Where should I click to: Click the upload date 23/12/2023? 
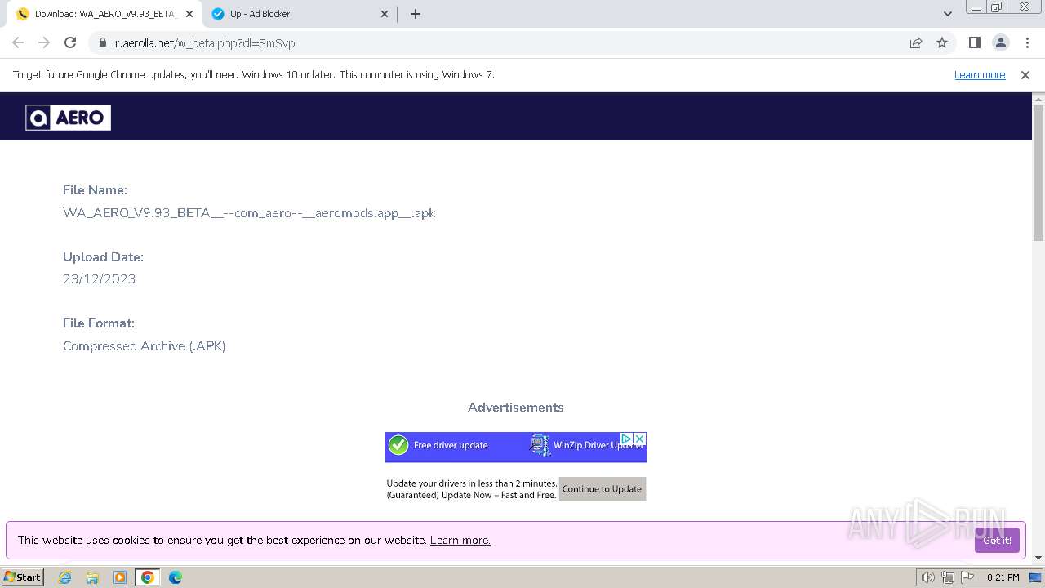point(99,279)
